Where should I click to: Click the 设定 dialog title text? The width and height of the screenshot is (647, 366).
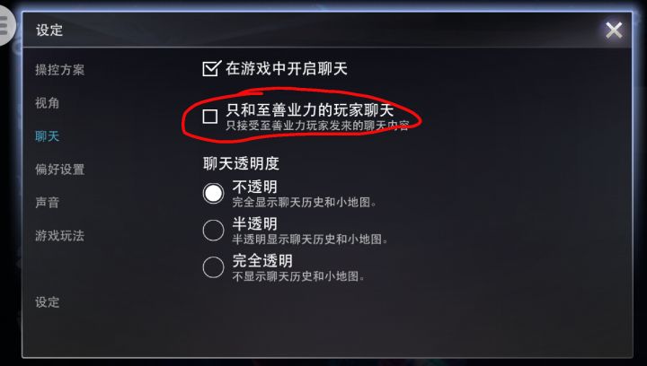tap(49, 30)
